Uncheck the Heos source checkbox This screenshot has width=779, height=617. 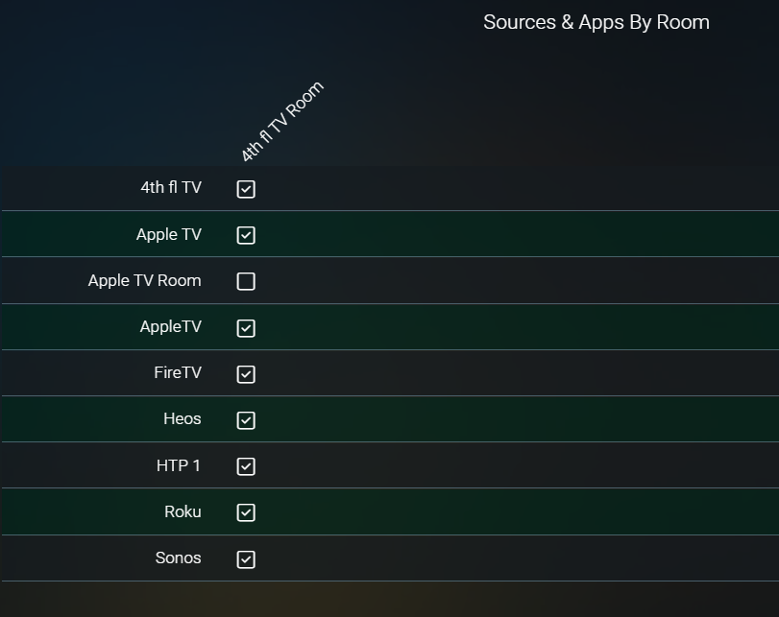246,420
